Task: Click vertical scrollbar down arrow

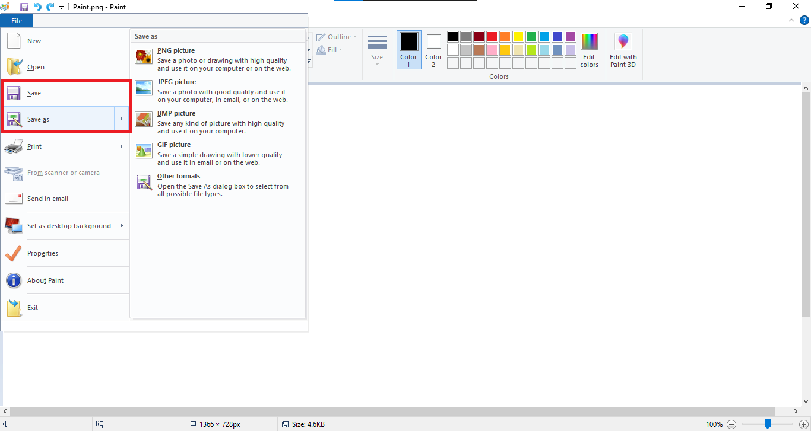Action: point(806,401)
